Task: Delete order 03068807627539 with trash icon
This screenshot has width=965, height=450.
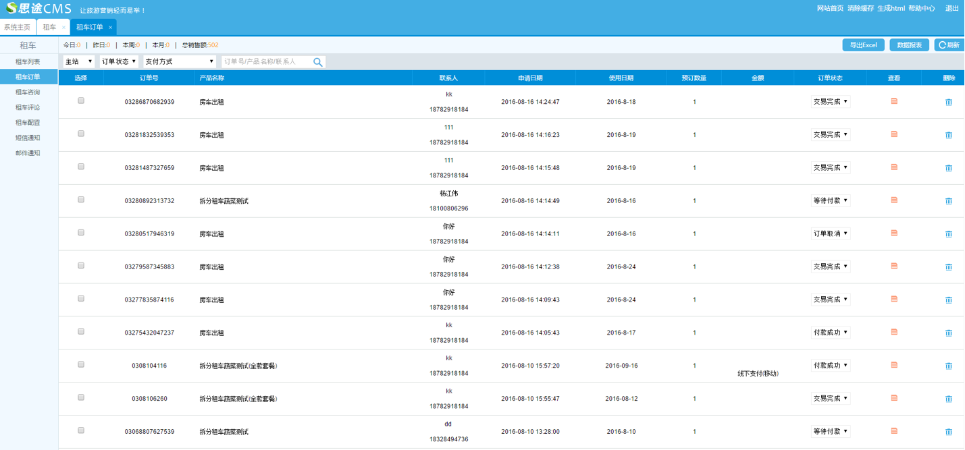Action: click(948, 432)
